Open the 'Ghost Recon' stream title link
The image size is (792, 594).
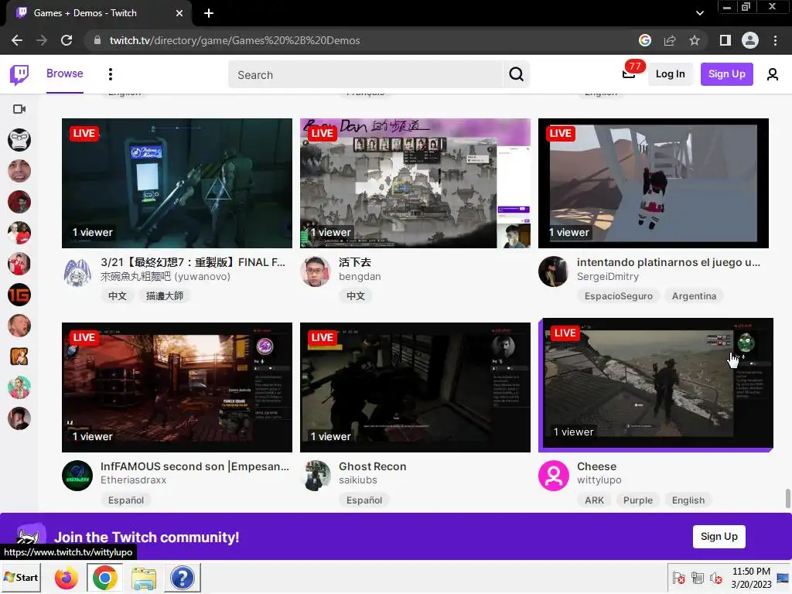pos(372,466)
